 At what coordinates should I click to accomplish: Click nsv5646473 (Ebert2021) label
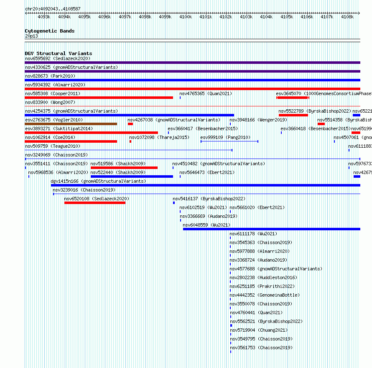click(x=207, y=172)
